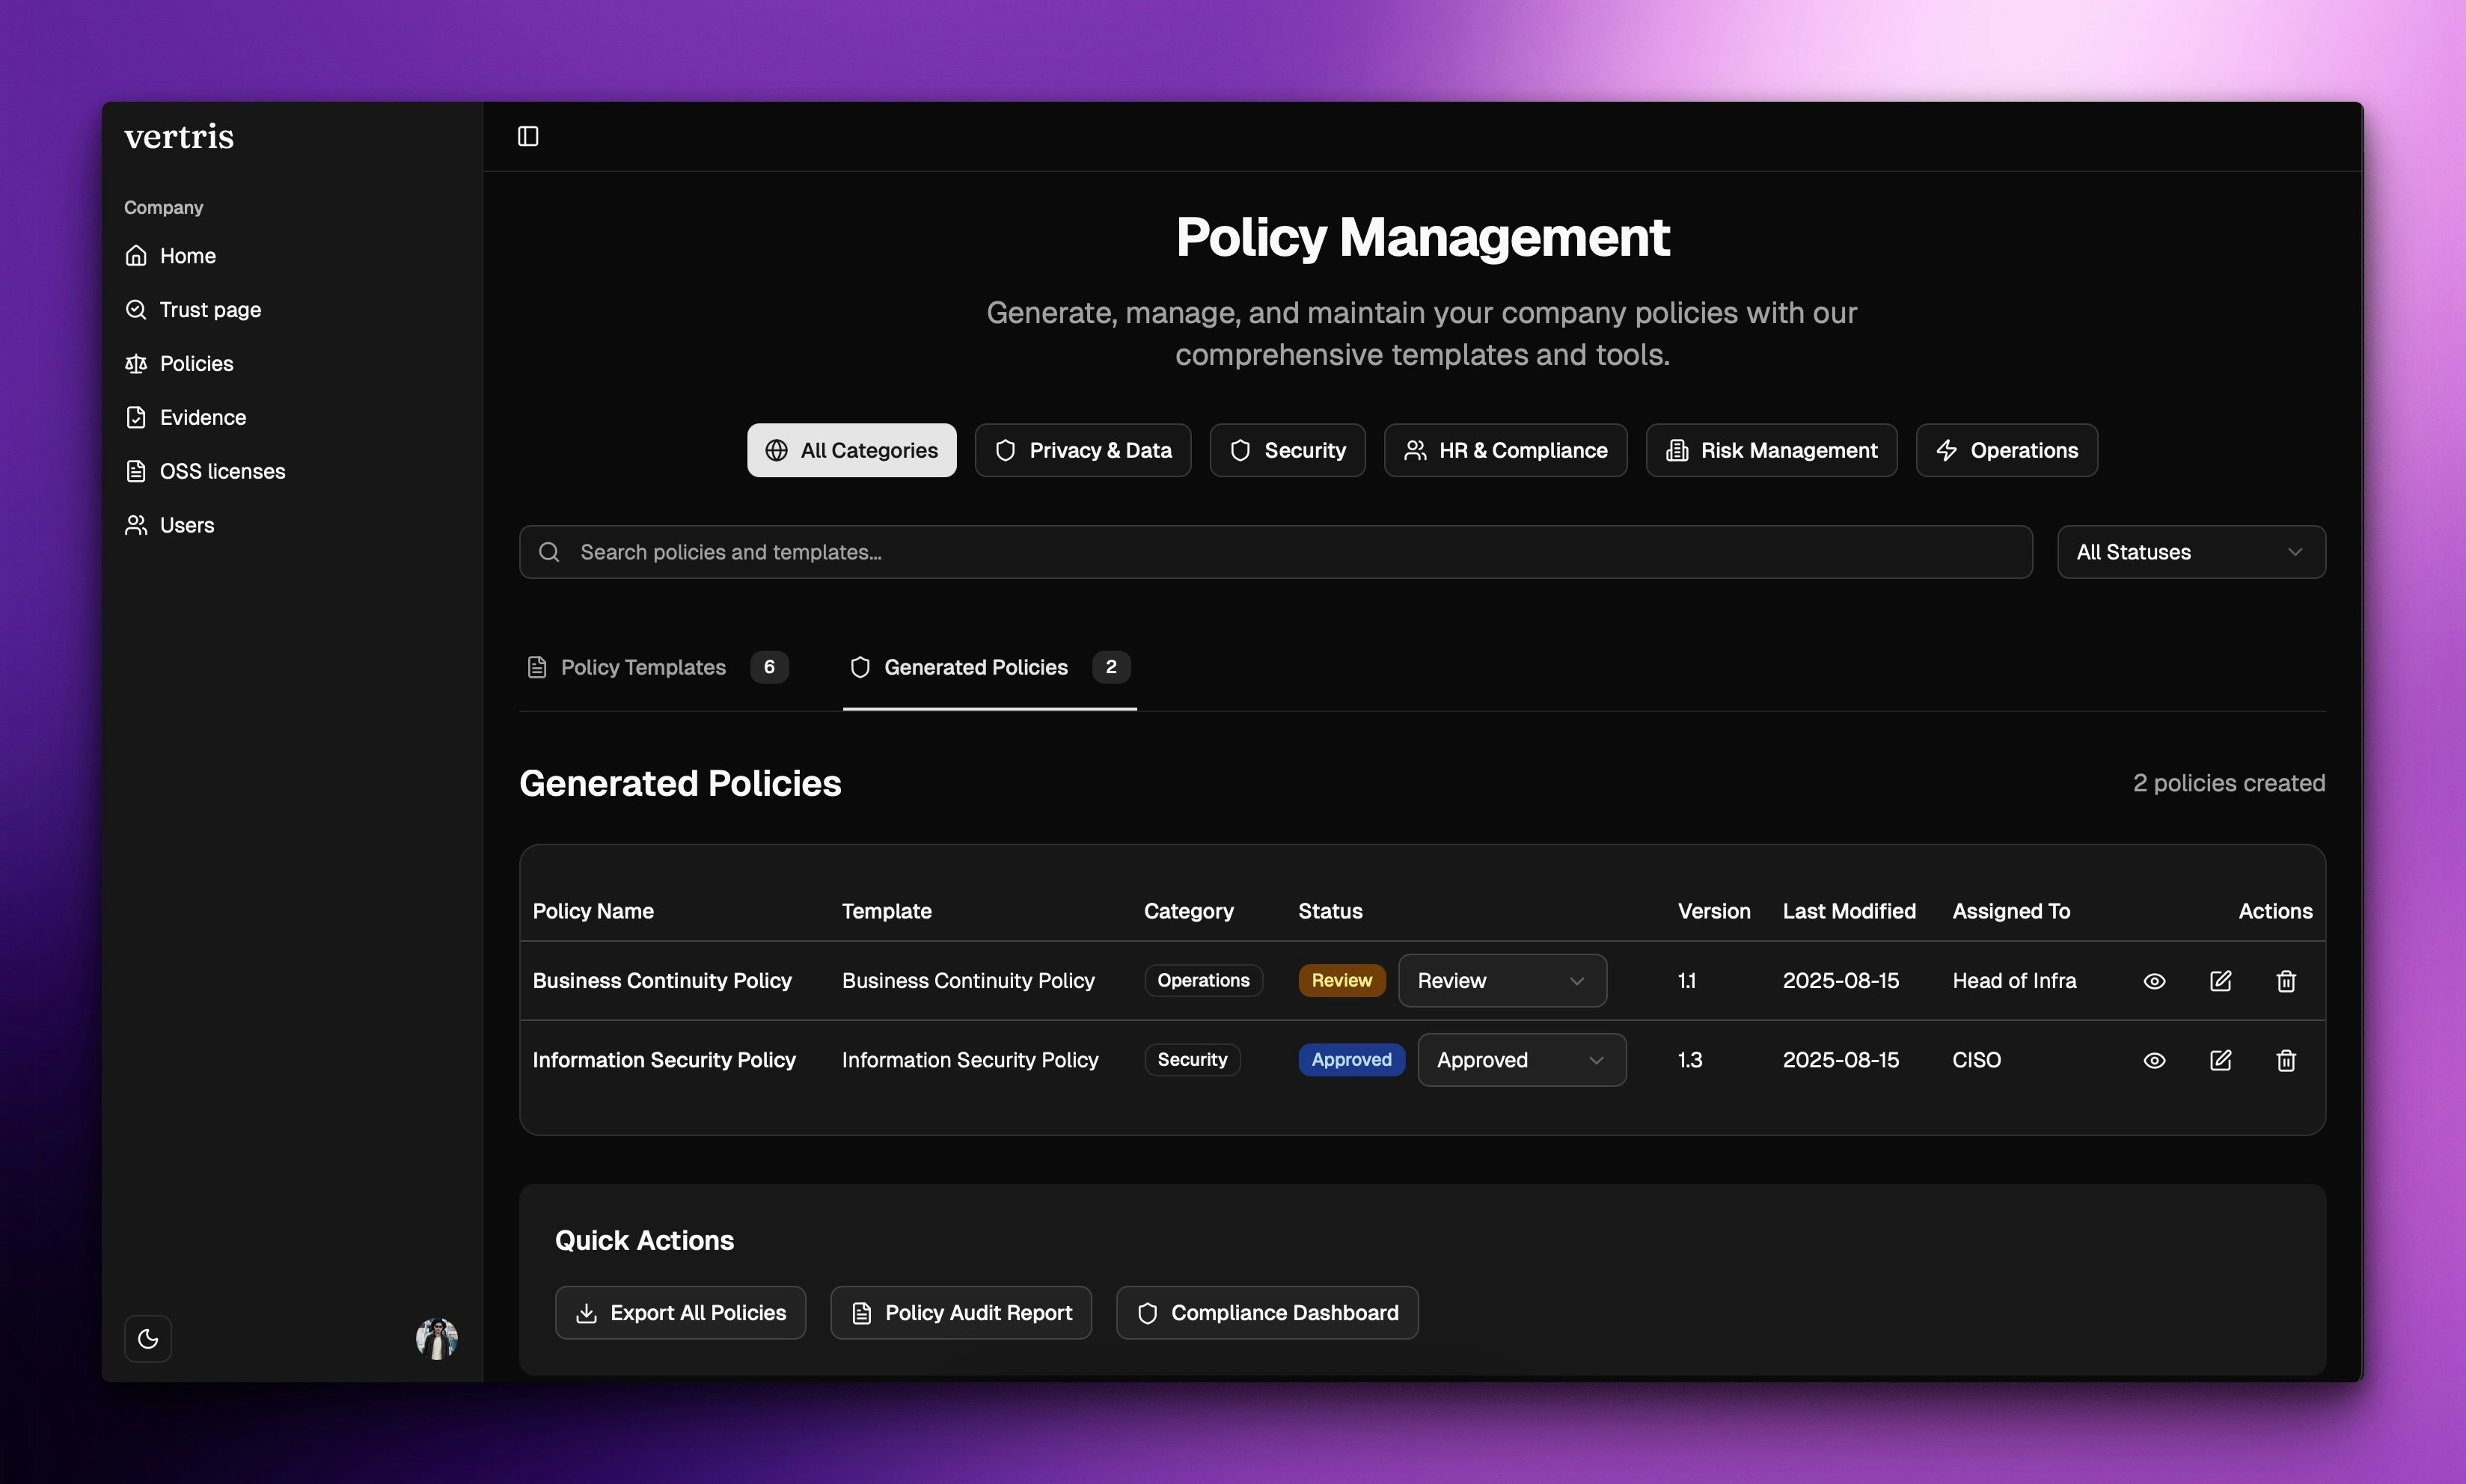The height and width of the screenshot is (1484, 2466).
Task: Open Evidence section in sidebar
Action: pyautogui.click(x=185, y=418)
